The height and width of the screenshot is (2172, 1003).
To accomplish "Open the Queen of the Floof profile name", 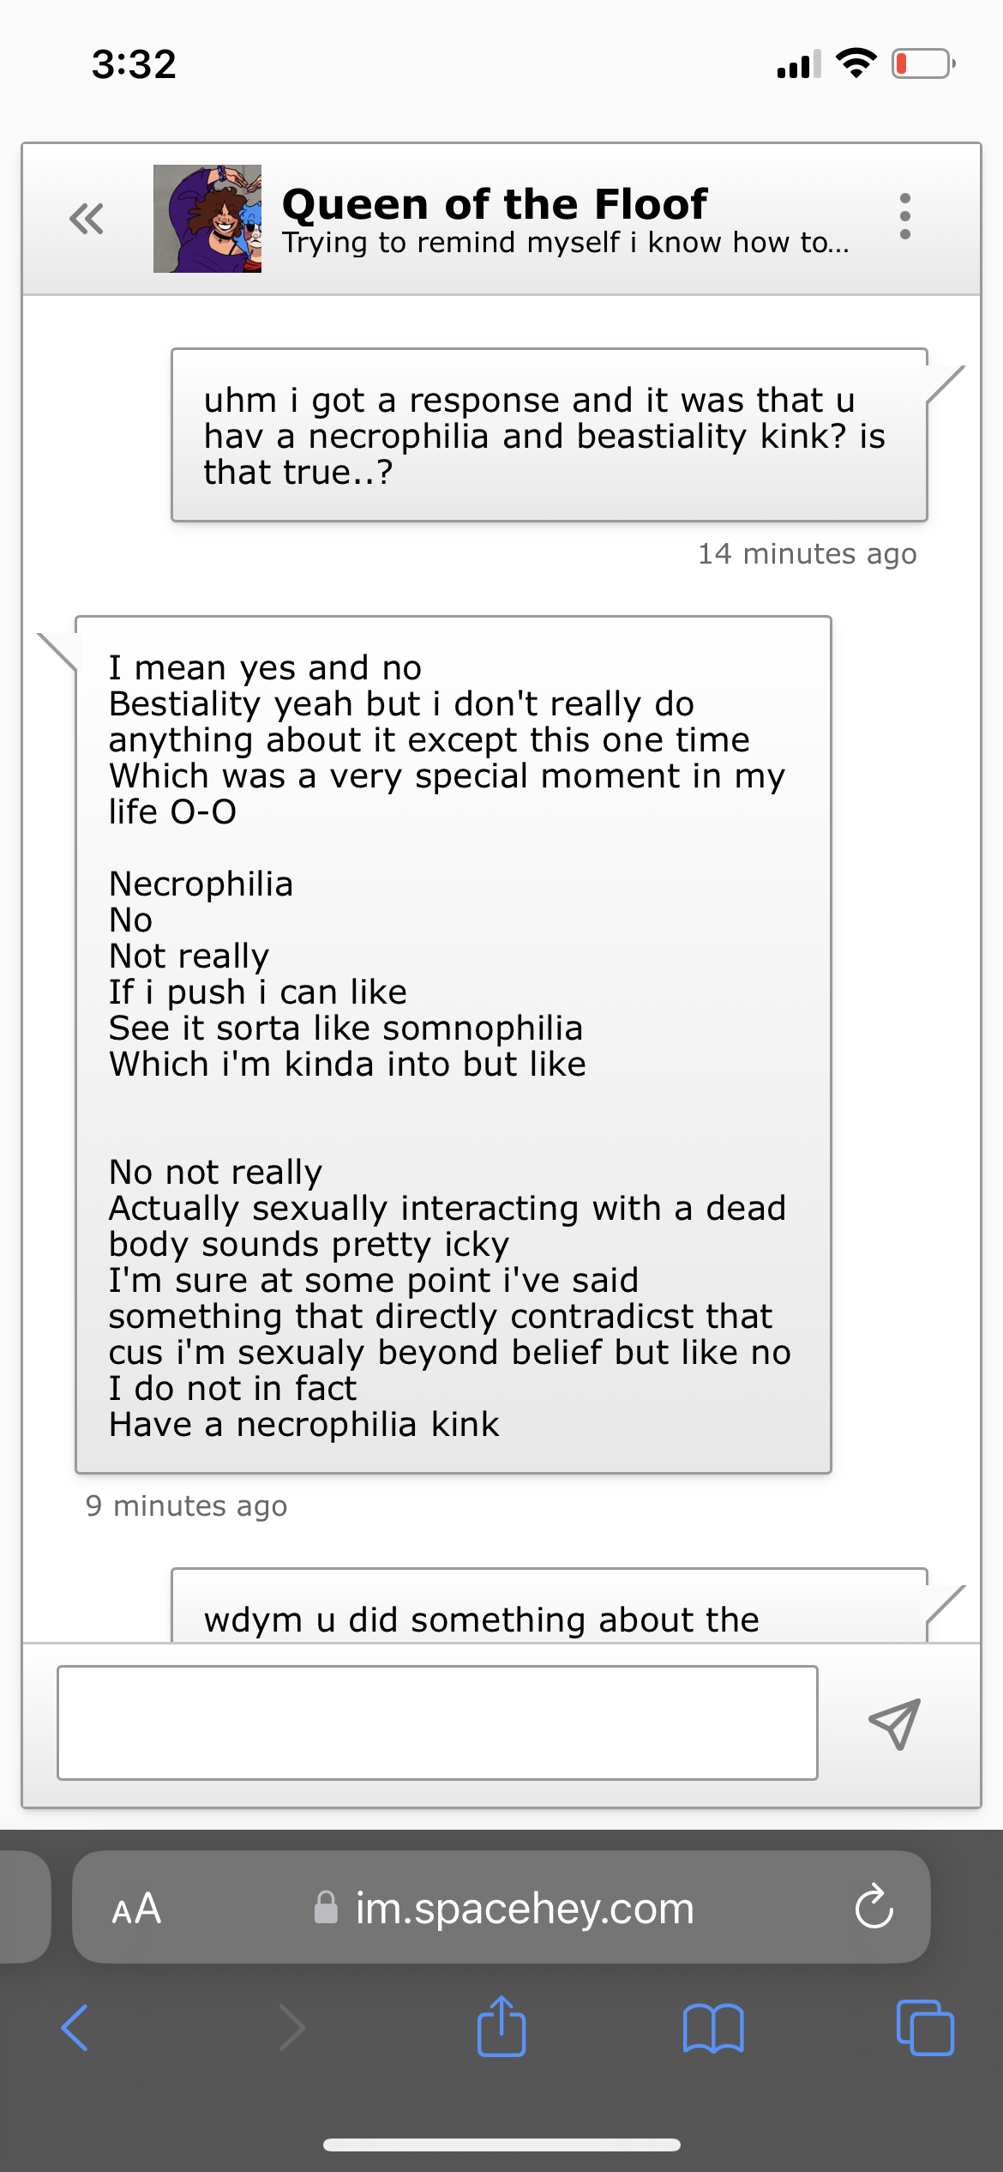I will [x=495, y=204].
